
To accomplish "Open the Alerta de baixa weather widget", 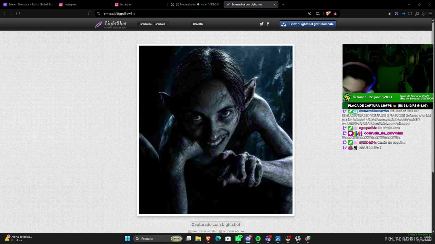I will pyautogui.click(x=18, y=239).
